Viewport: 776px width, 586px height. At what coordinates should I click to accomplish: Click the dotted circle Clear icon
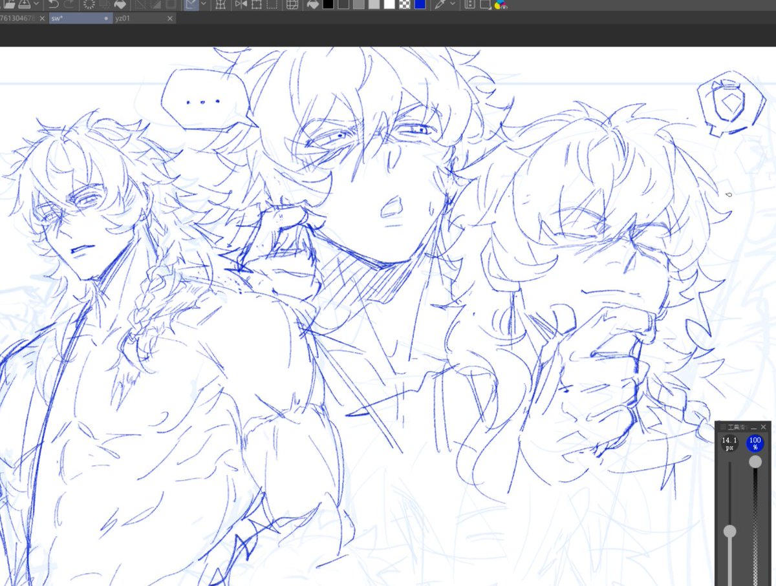tap(89, 5)
